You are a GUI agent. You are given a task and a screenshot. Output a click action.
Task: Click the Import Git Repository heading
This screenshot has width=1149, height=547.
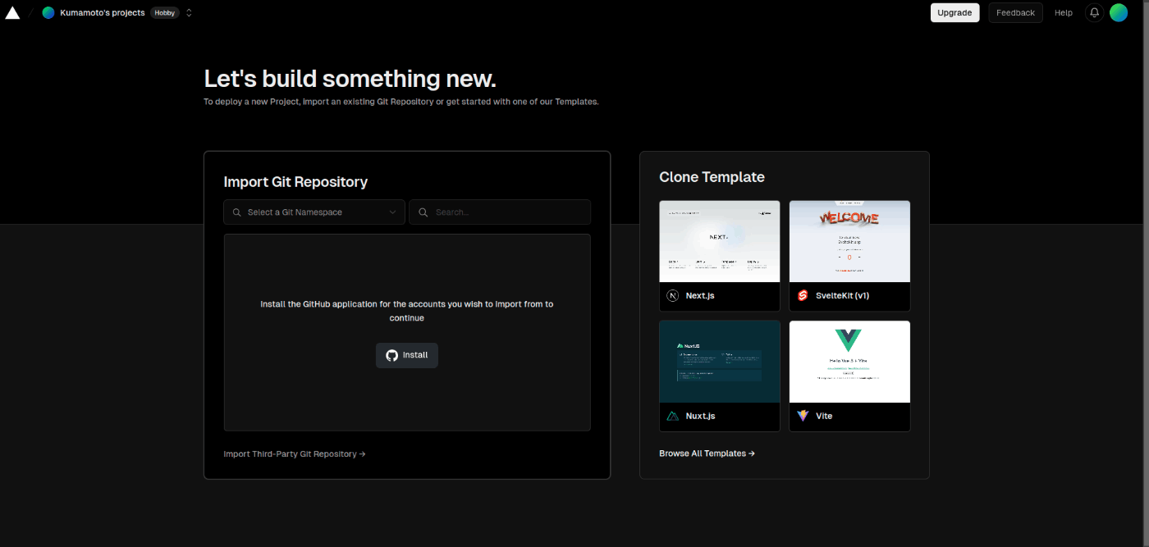[x=295, y=182]
